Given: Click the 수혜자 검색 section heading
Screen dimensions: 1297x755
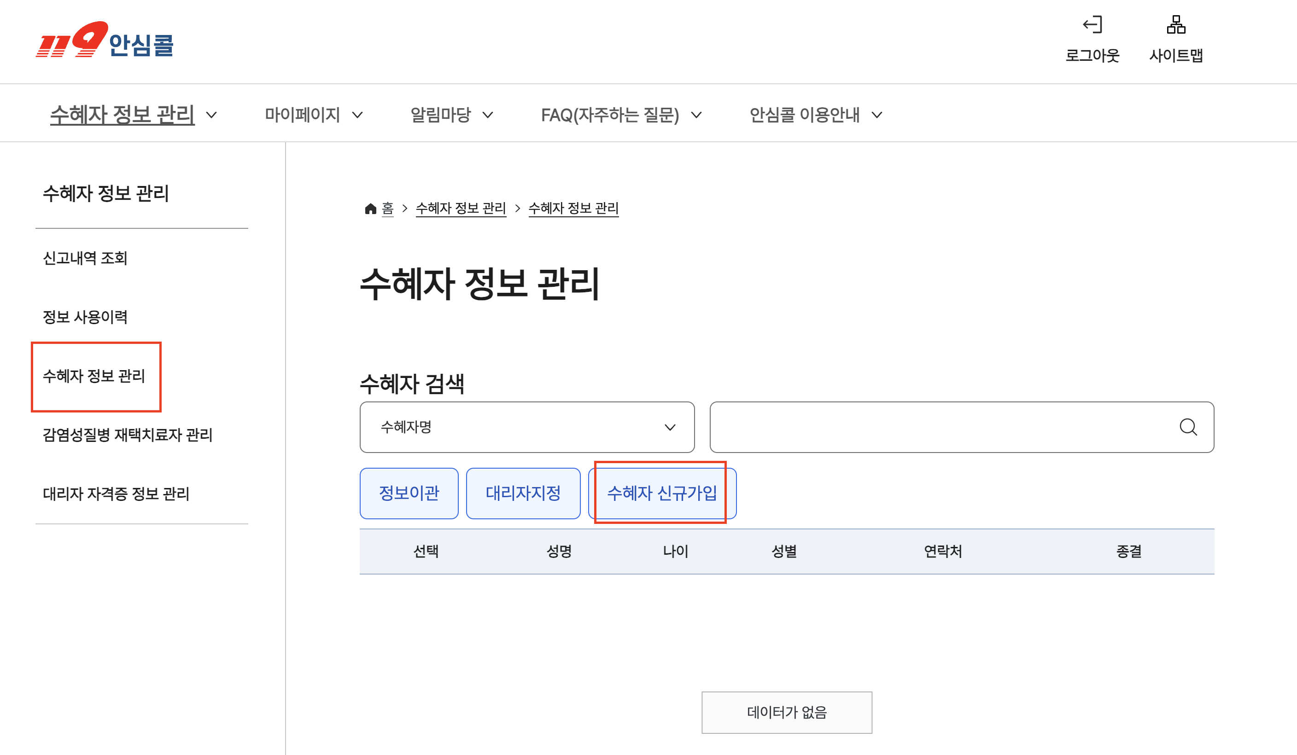Looking at the screenshot, I should point(412,383).
